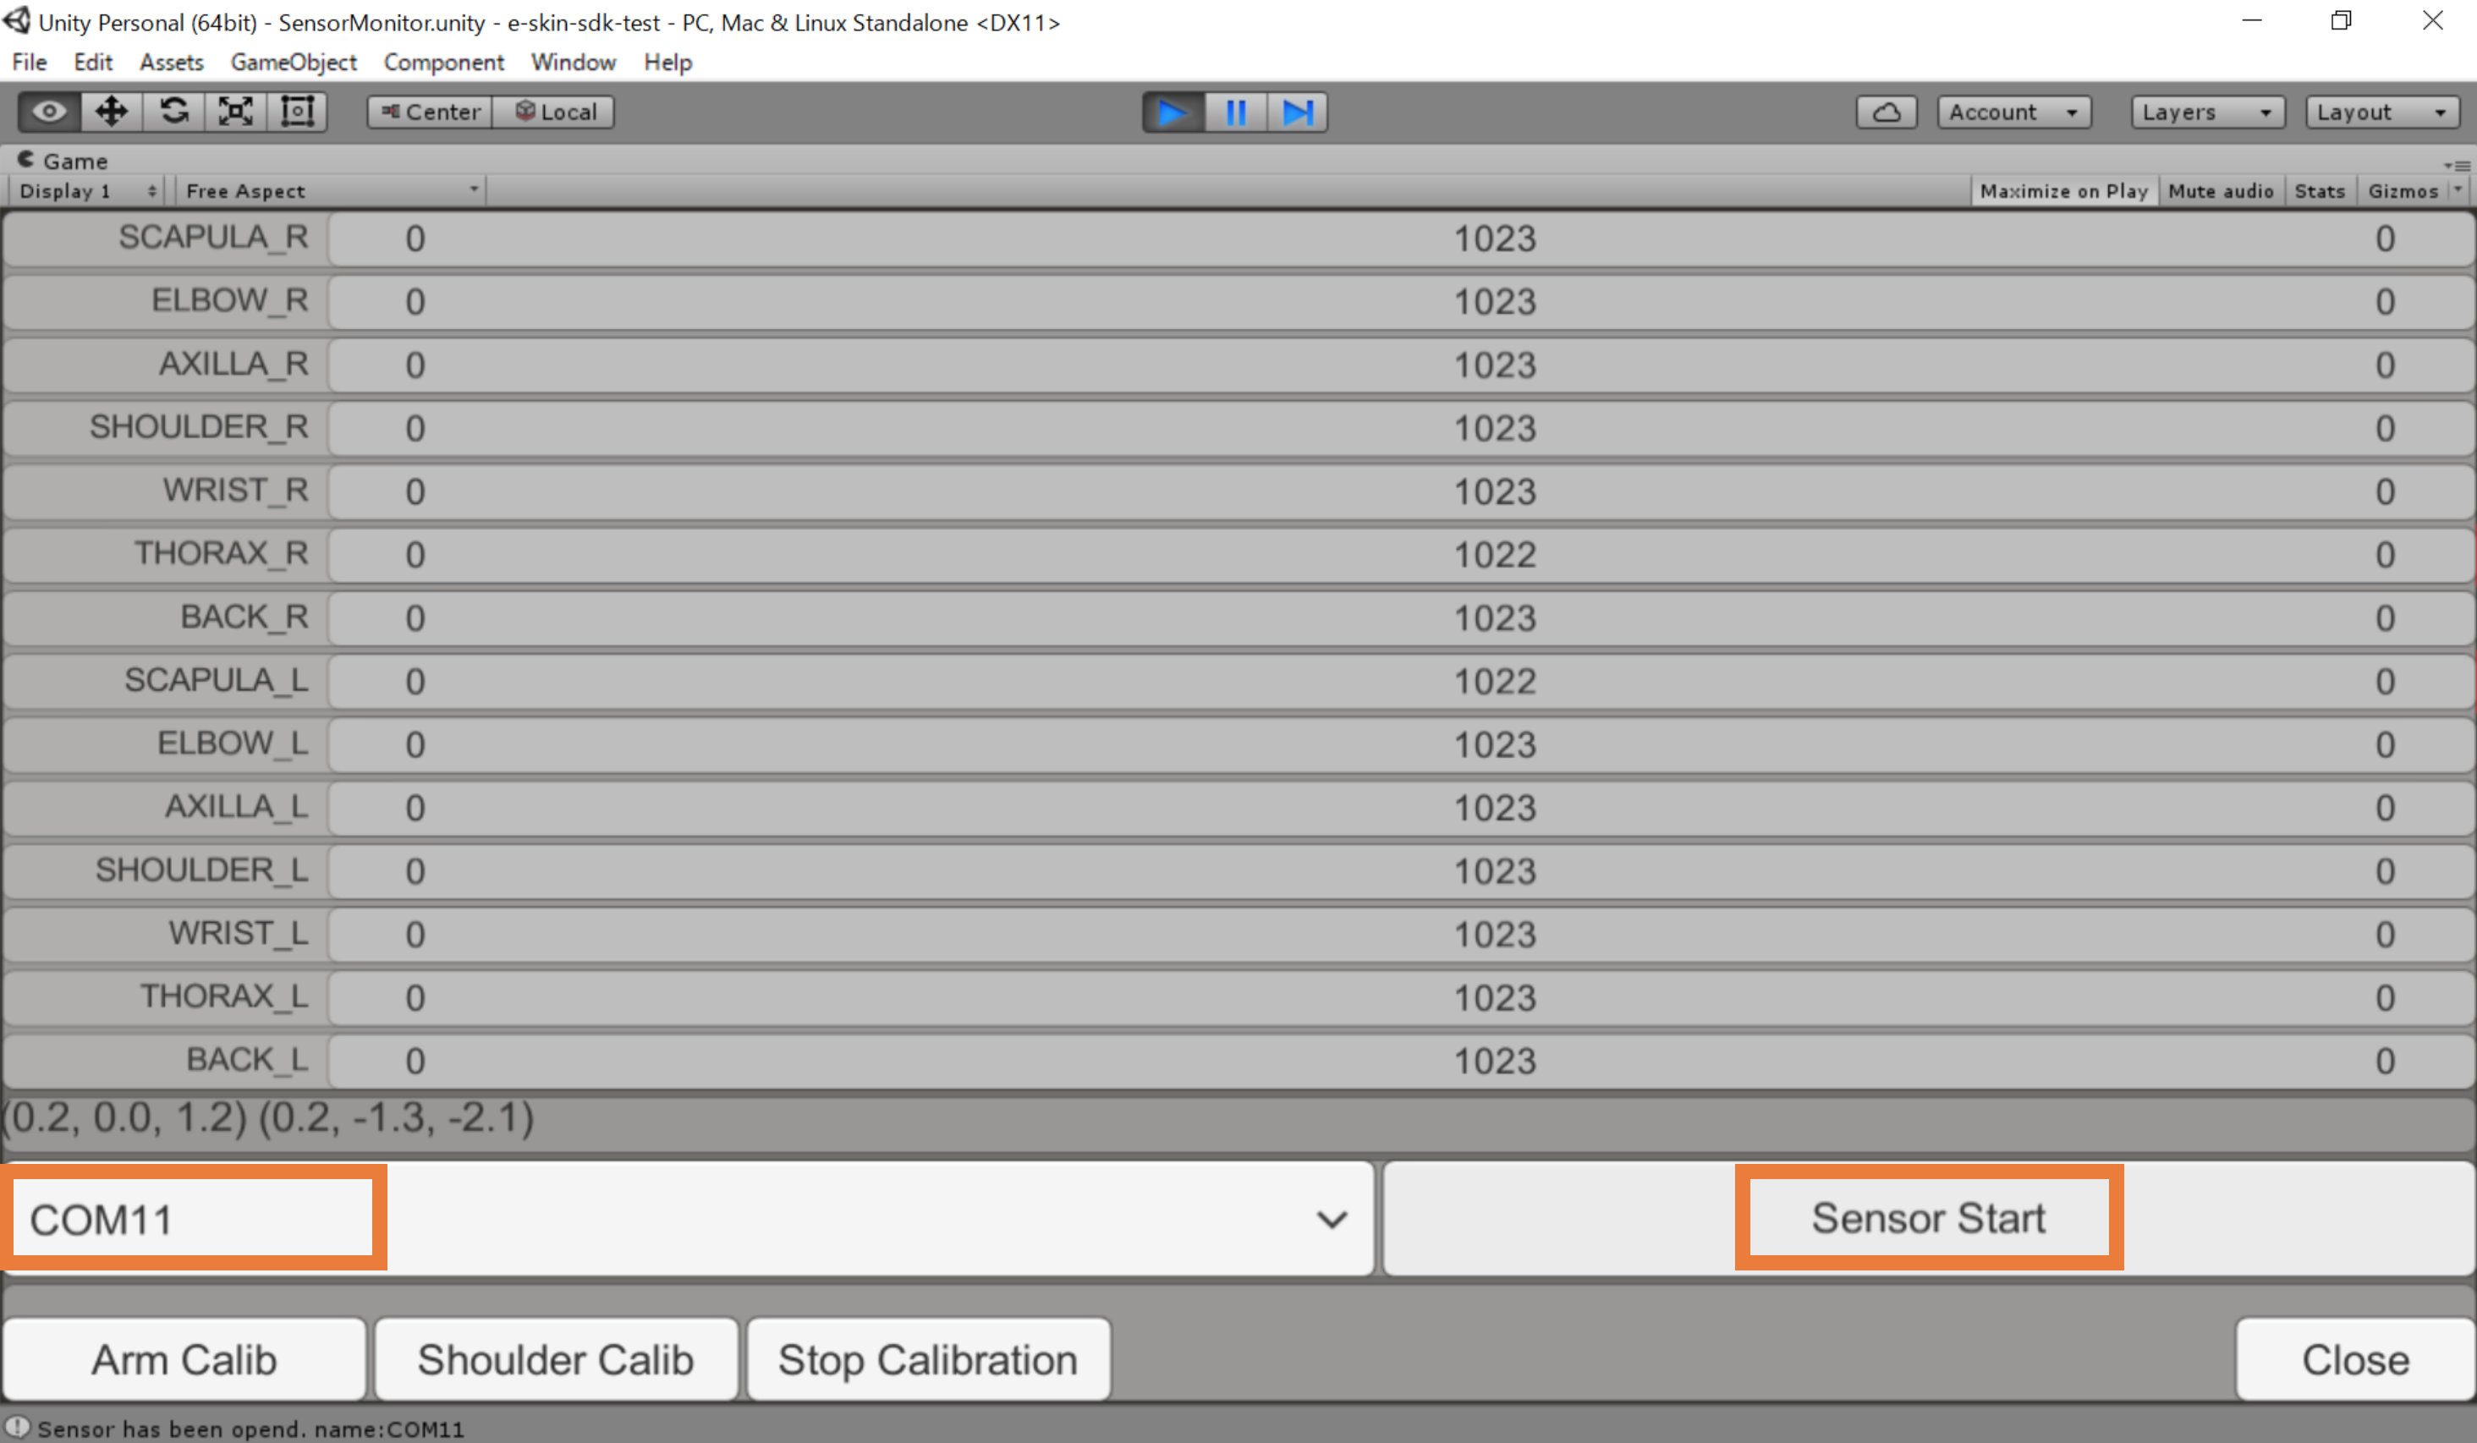
Task: Expand the Gizmos dropdown arrow
Action: pos(2458,190)
